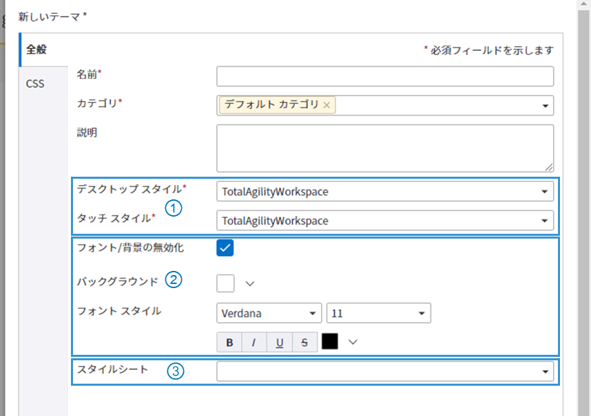This screenshot has width=591, height=416.
Task: Open the タッチ スタイル dropdown
Action: [384, 221]
